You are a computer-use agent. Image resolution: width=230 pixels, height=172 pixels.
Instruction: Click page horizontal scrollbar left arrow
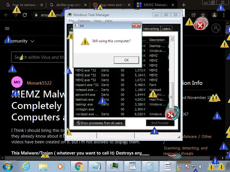[2, 158]
